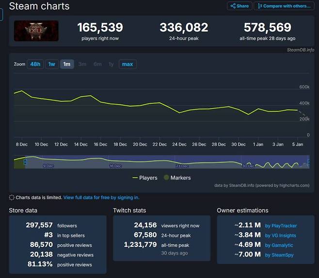
Task: Click the disabled 6m zoom option
Action: pos(97,64)
